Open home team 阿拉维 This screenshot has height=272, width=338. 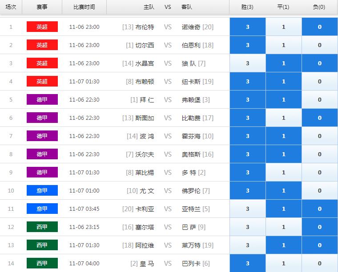pos(145,245)
